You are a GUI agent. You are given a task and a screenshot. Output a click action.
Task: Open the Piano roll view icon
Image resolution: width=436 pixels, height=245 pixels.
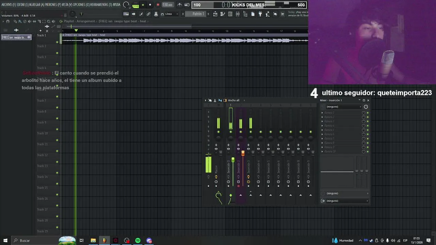(x=223, y=14)
